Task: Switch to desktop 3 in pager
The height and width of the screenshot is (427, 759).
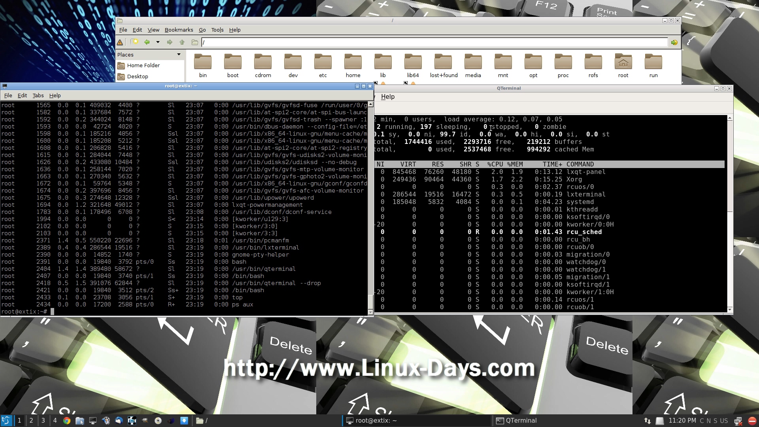Action: click(43, 421)
